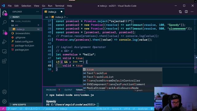Open the View menu
Screen dimensions: 197x111
[x=36, y=6]
